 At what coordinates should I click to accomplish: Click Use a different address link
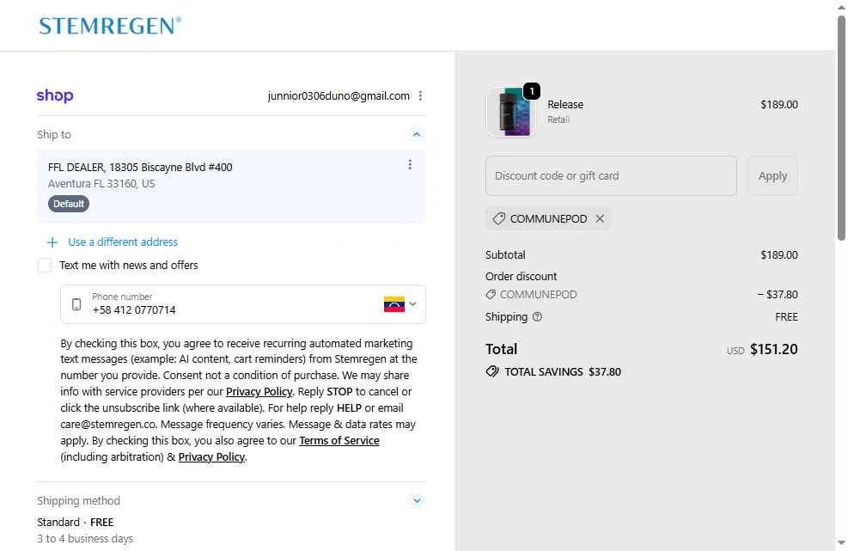tap(123, 242)
